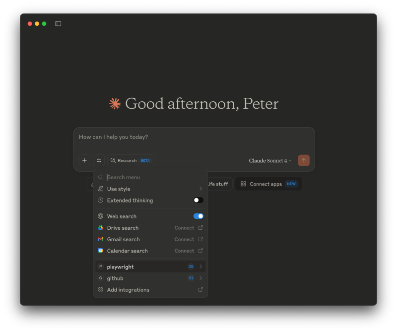Click the Research BETA button
The height and width of the screenshot is (332, 397).
coord(131,161)
